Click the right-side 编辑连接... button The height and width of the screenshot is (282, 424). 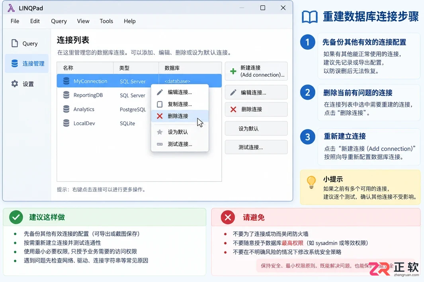[x=256, y=93]
